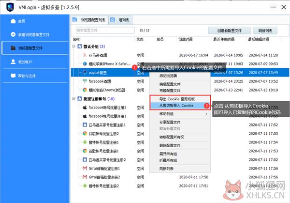Choose 展开所有组 in context menu
Viewport: 290px width, 203px height.
click(x=180, y=154)
